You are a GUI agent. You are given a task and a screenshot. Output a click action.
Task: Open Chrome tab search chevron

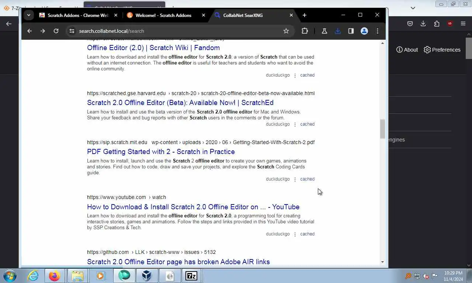coord(28,15)
